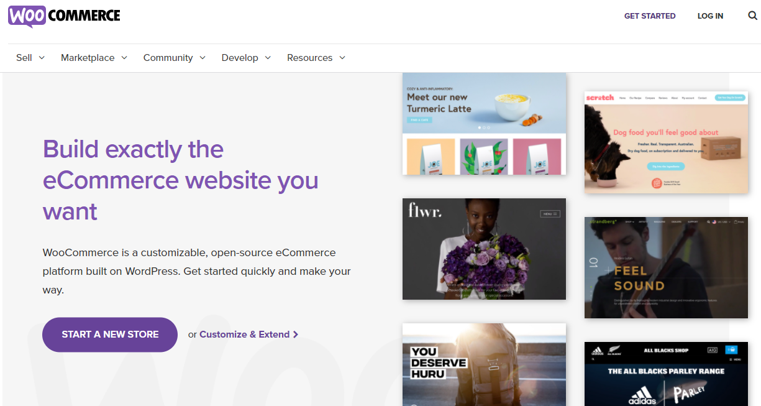Expand the Community dropdown chevron
The height and width of the screenshot is (406, 761).
[x=203, y=58]
